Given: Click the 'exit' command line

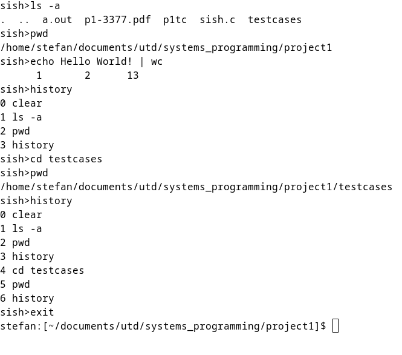Looking at the screenshot, I should coord(42,312).
